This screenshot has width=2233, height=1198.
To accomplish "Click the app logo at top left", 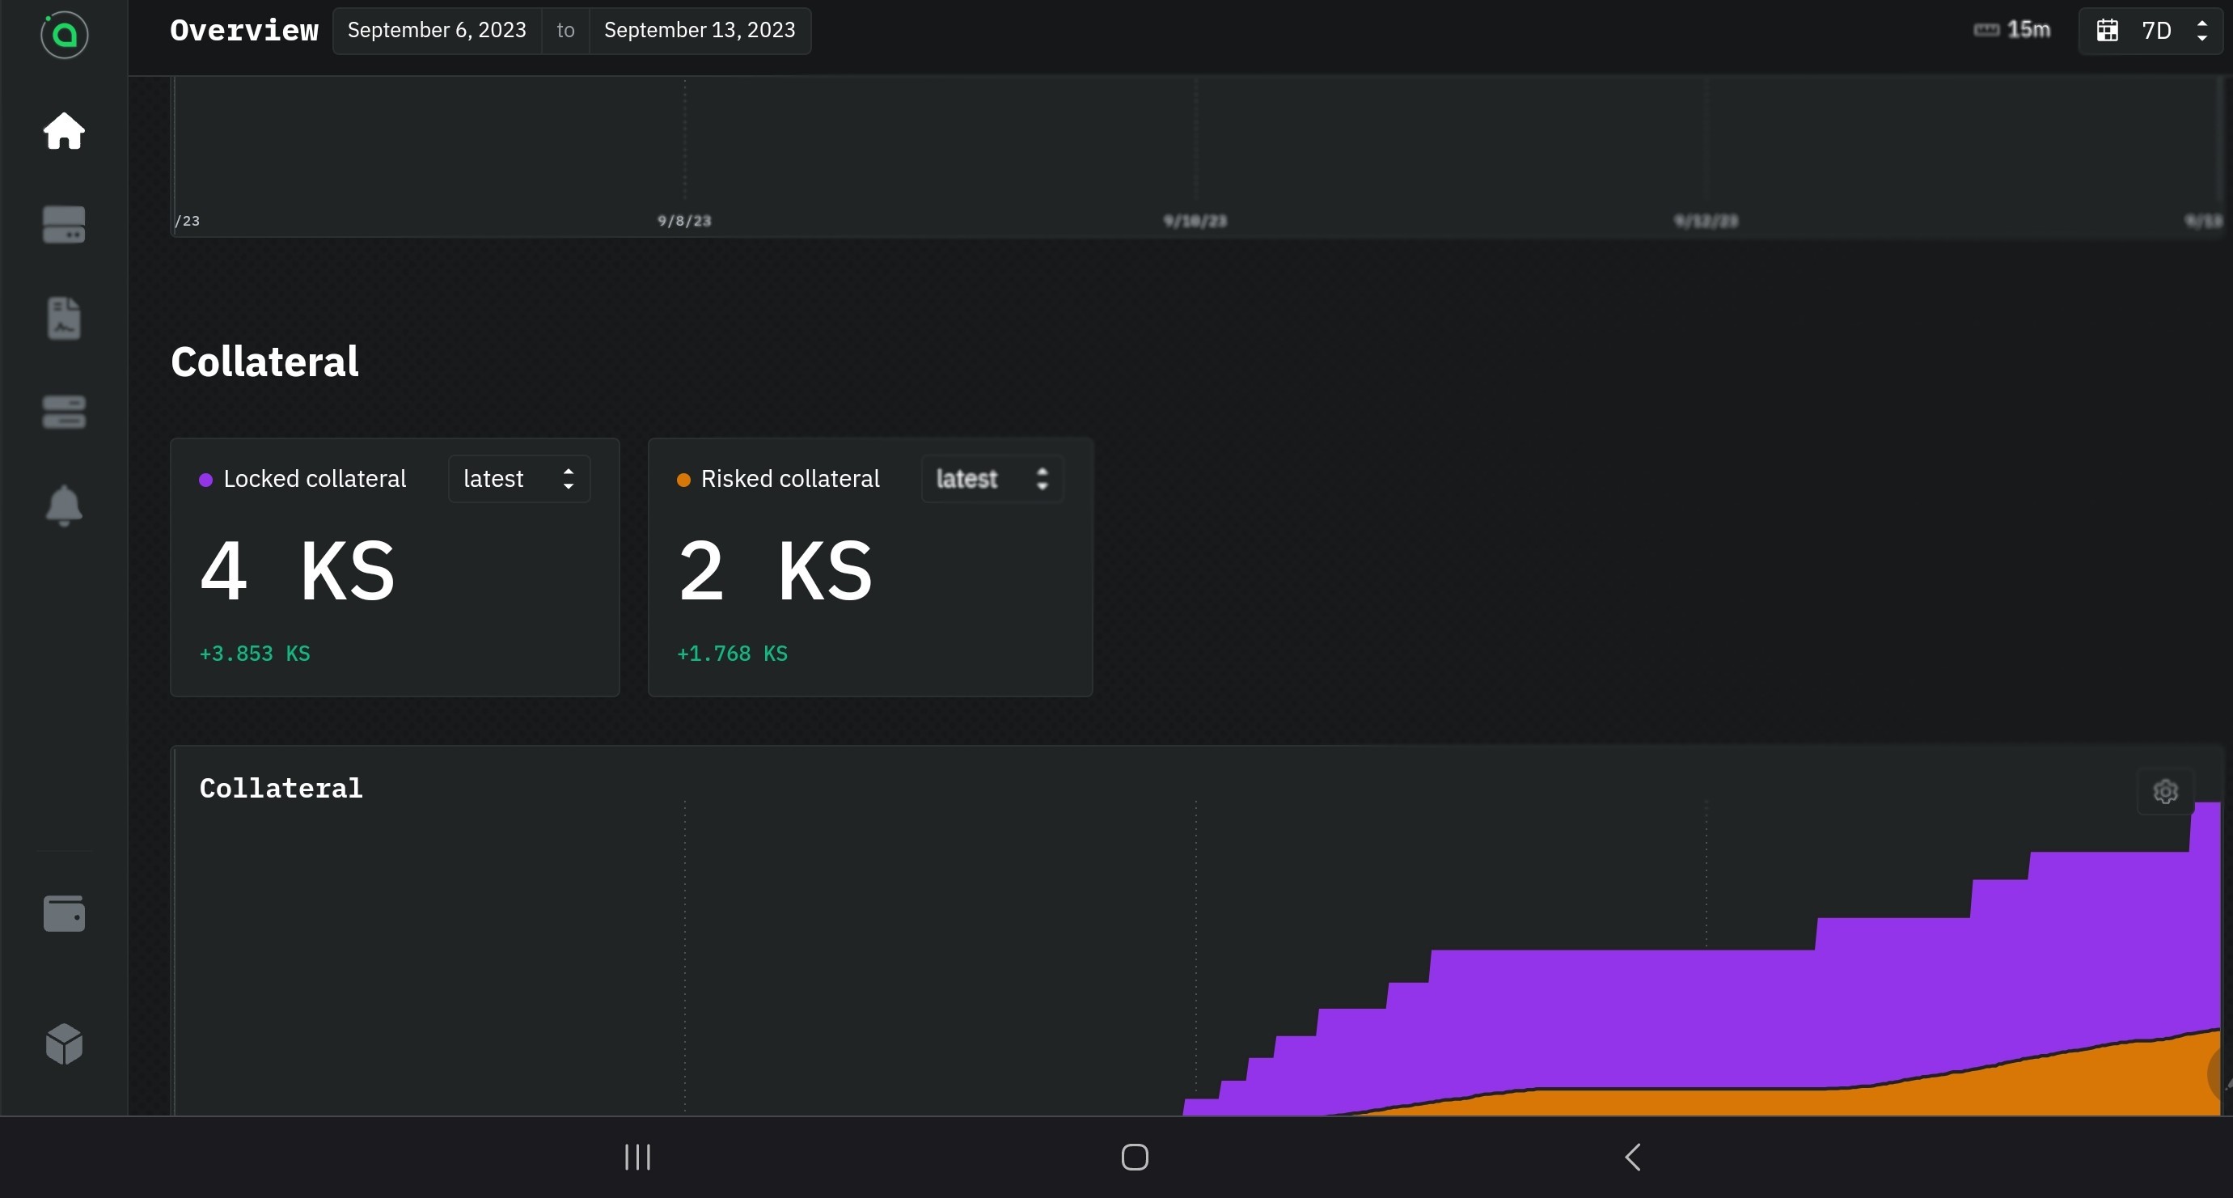I will coord(63,35).
